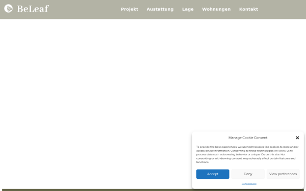Open the Lage navigation link
Screen dimensions: 306x191
pyautogui.click(x=188, y=9)
